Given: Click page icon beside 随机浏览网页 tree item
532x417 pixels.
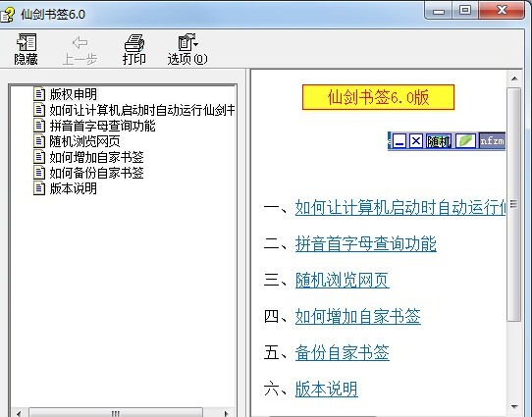Looking at the screenshot, I should pos(39,141).
